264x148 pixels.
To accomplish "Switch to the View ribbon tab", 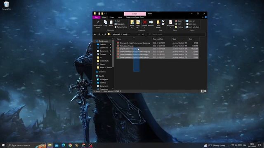I will [x=120, y=17].
